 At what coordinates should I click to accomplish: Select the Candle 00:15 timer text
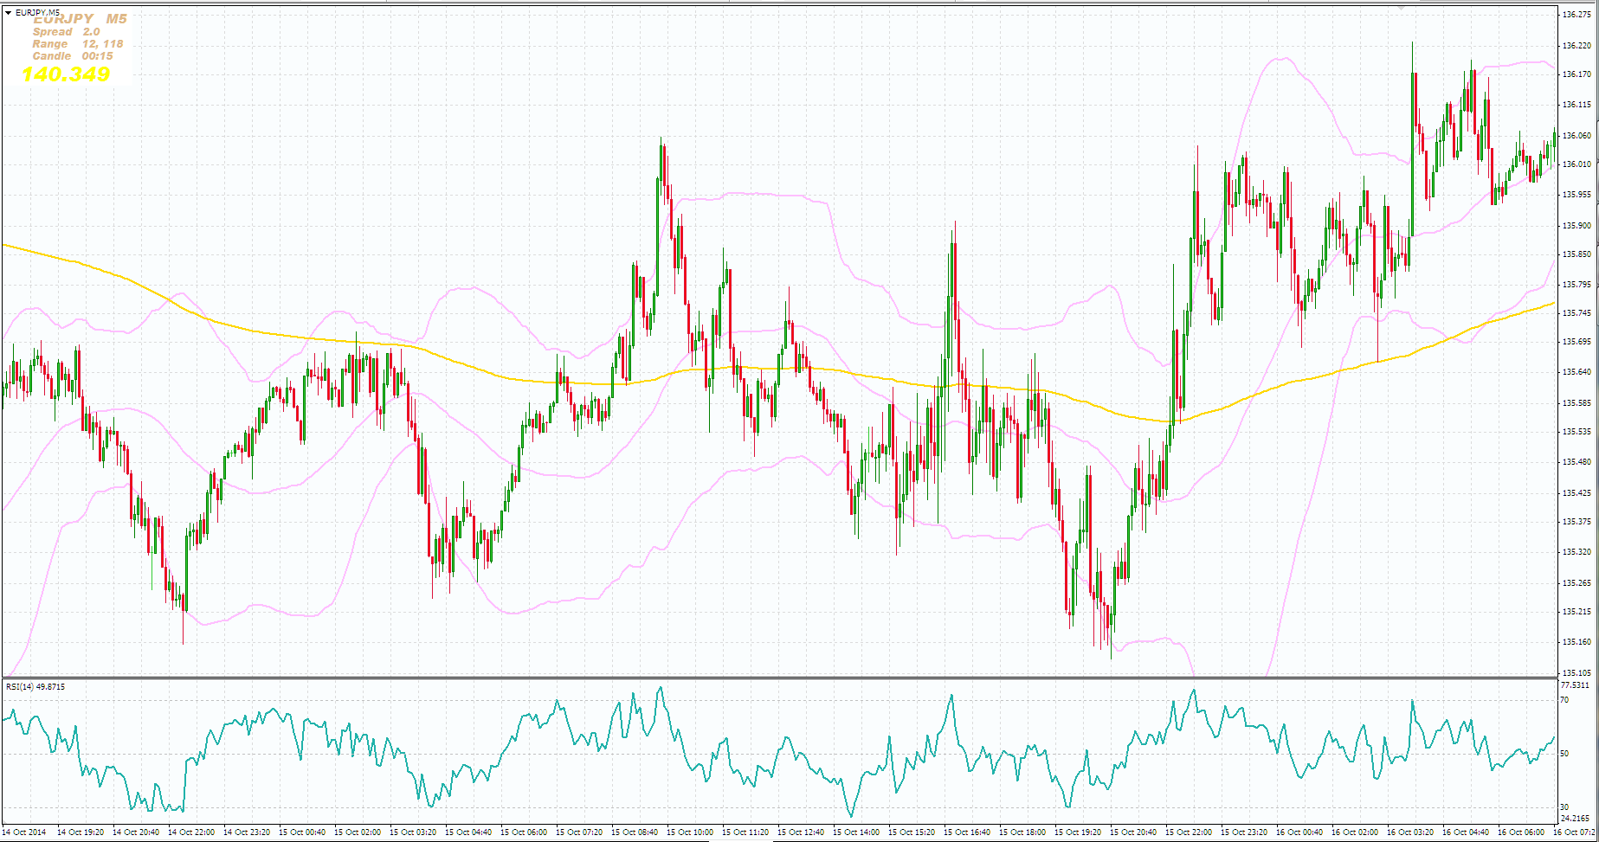coord(73,56)
